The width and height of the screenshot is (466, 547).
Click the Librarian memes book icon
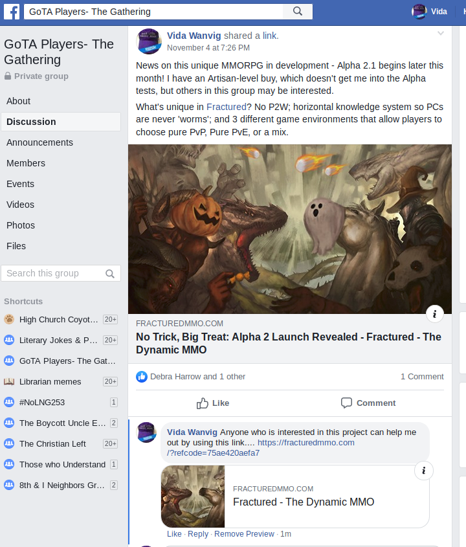pyautogui.click(x=9, y=381)
